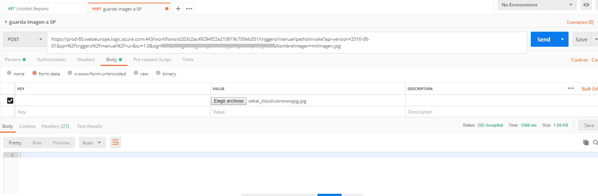
Task: Open the Save button dropdown arrow
Action: (x=595, y=39)
